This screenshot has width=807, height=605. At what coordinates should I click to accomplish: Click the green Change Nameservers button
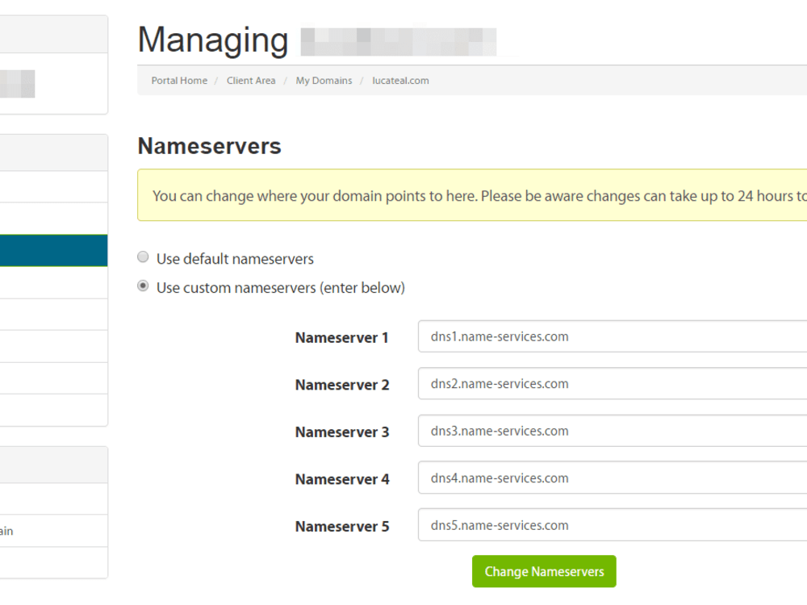tap(544, 571)
